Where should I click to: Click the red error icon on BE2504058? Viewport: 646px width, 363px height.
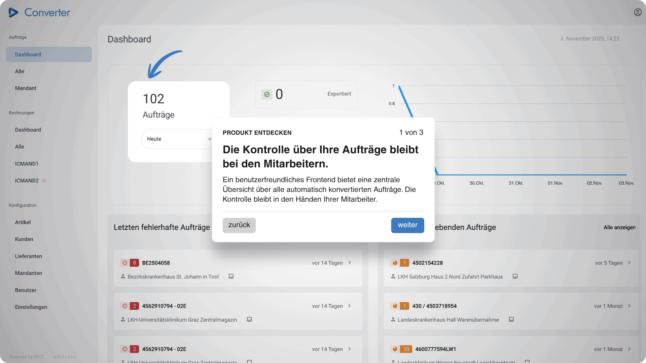tap(125, 263)
